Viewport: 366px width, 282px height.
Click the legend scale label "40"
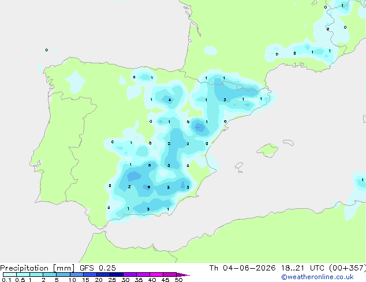(152, 280)
